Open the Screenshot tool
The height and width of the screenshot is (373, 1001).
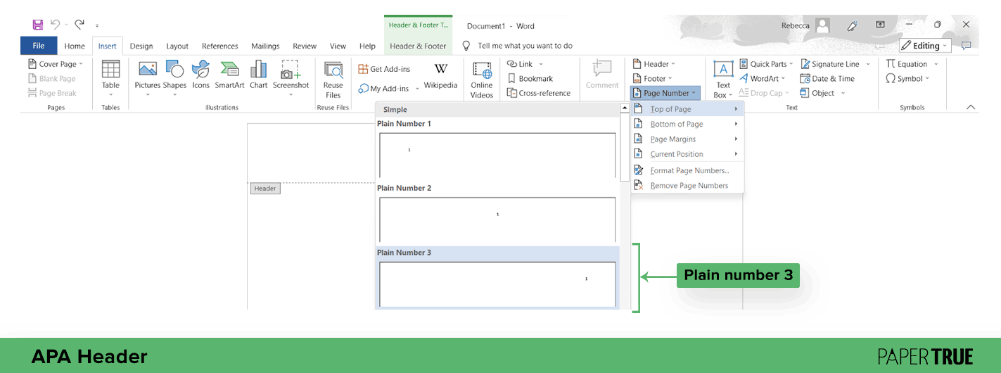pos(291,78)
